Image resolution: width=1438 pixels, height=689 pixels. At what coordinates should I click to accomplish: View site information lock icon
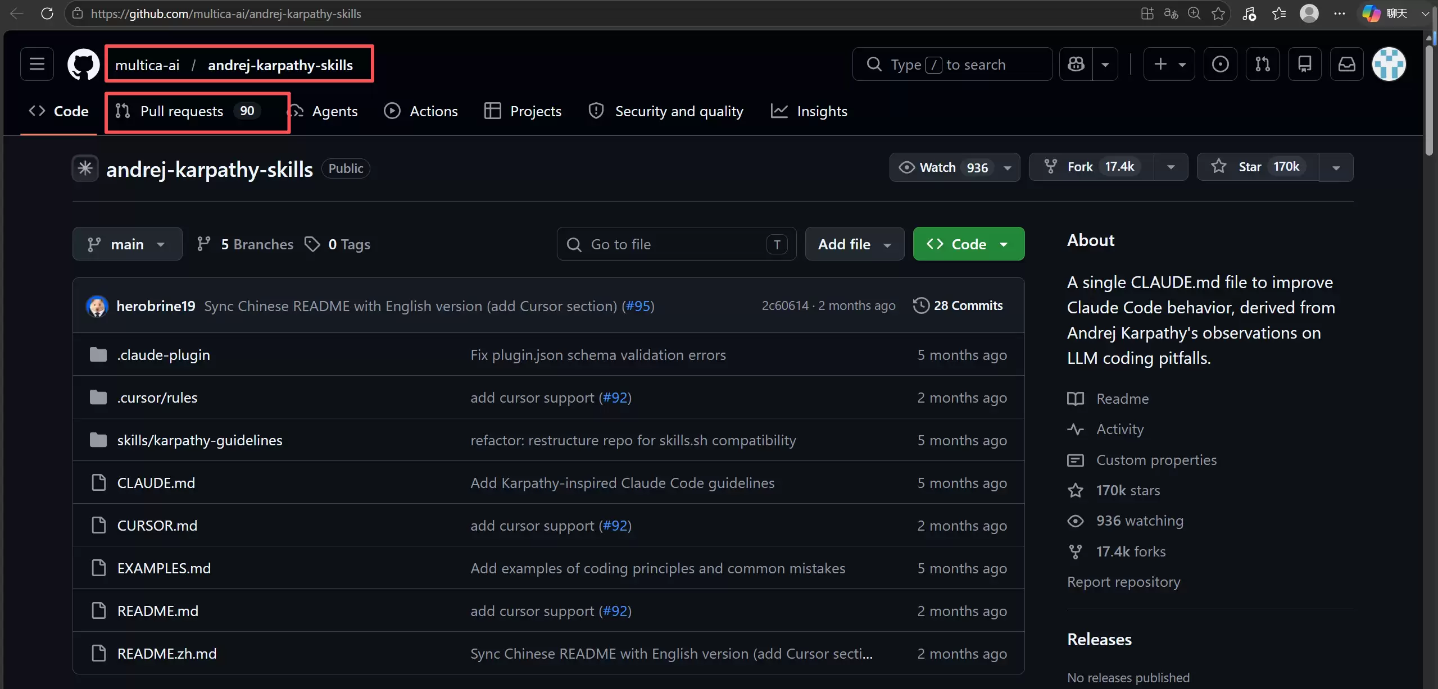coord(78,13)
